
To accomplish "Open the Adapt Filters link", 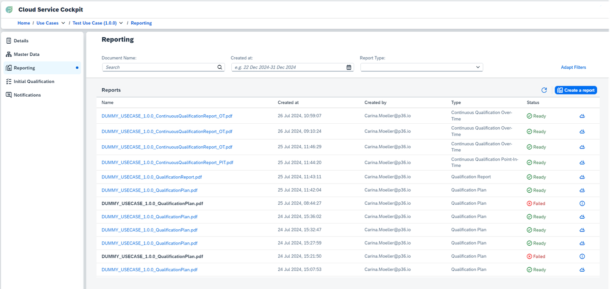I will point(574,67).
